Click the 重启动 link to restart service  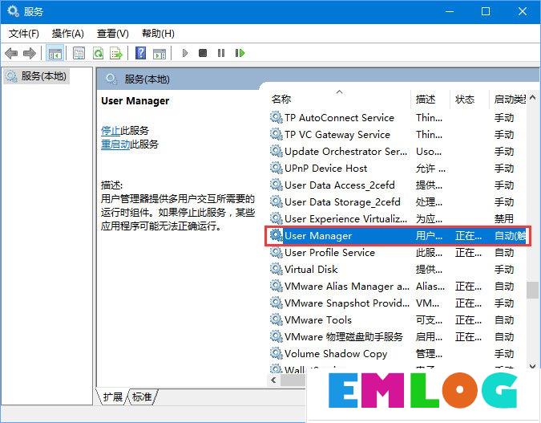[115, 144]
